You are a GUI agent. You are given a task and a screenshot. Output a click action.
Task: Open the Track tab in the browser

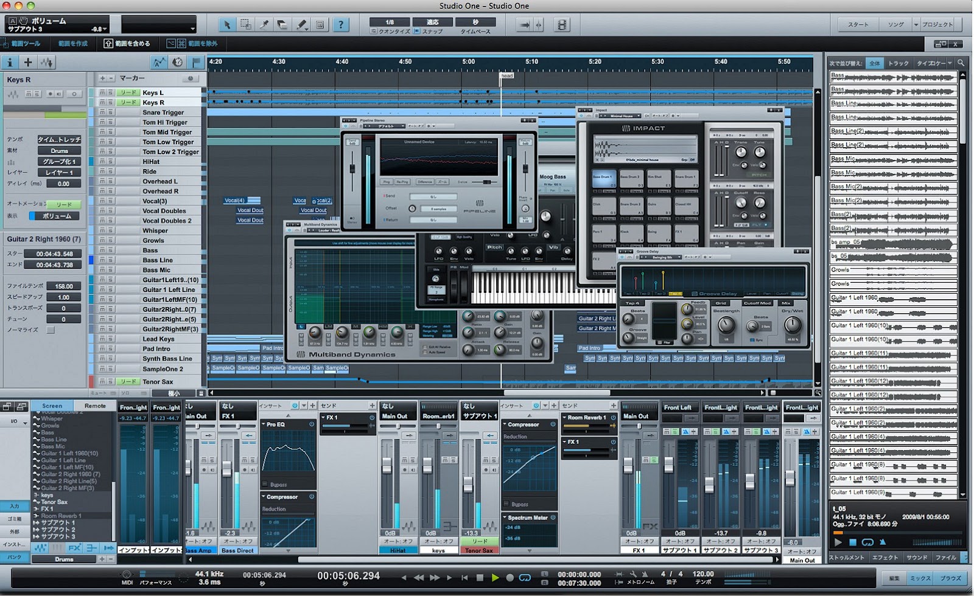(898, 63)
